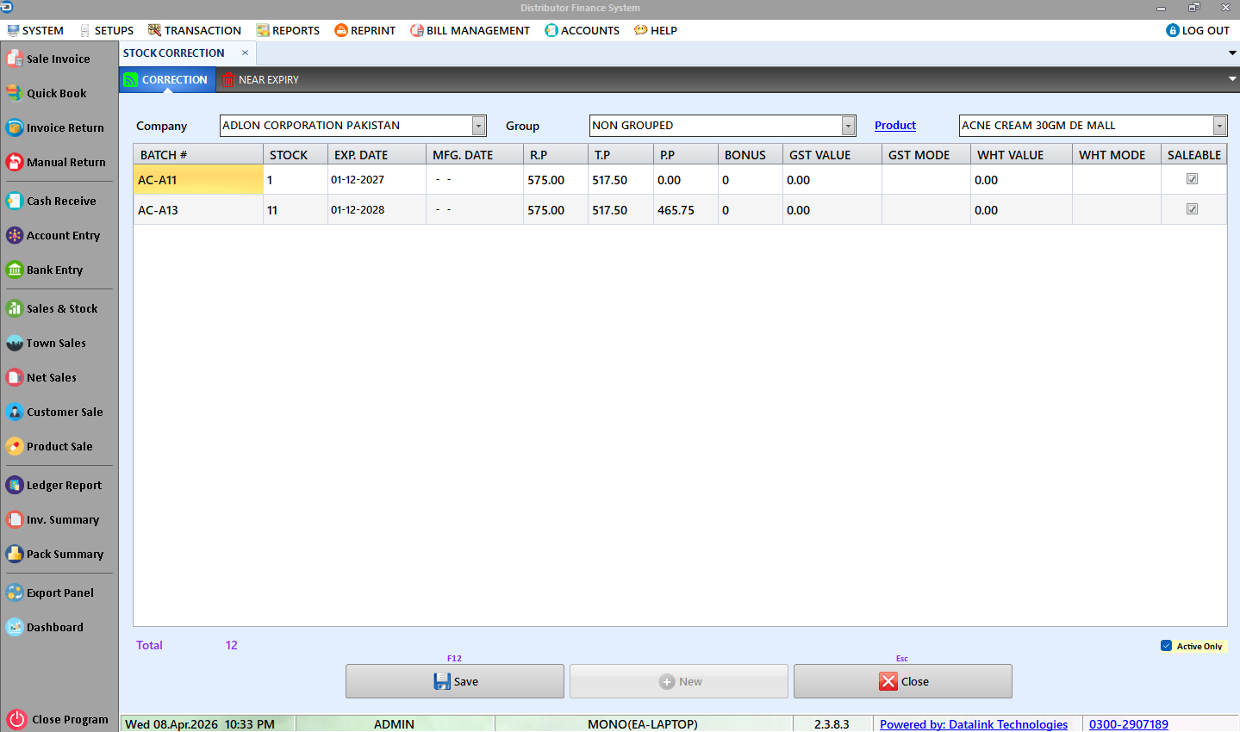
Task: Click P.P value 465.75
Action: click(685, 210)
